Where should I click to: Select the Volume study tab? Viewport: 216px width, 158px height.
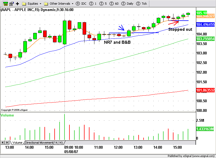coord(17,143)
